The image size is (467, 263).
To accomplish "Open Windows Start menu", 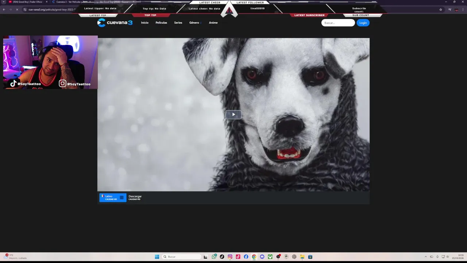I will click(157, 257).
